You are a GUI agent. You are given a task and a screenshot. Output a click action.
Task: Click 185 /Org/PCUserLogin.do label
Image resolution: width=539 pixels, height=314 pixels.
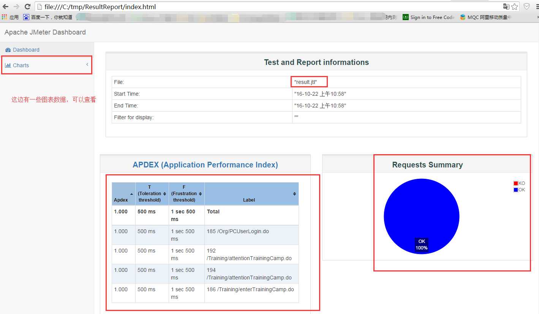(x=238, y=231)
